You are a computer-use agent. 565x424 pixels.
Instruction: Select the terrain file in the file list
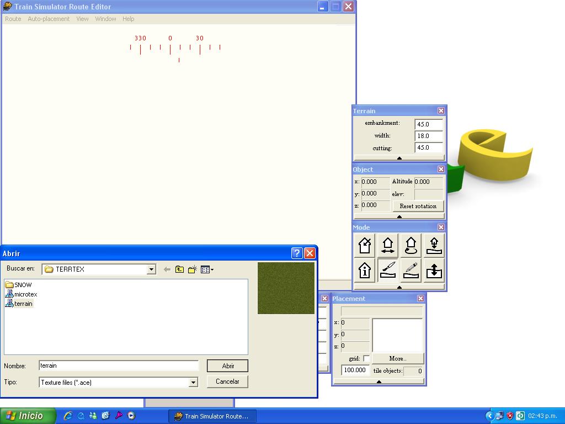pos(22,303)
